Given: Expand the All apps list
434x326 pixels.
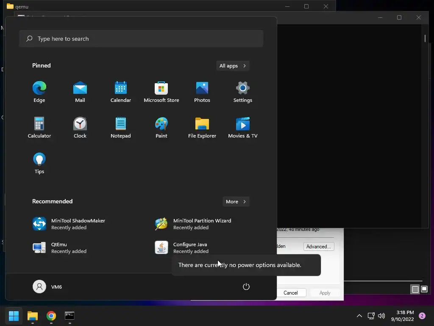Looking at the screenshot, I should click(x=233, y=66).
